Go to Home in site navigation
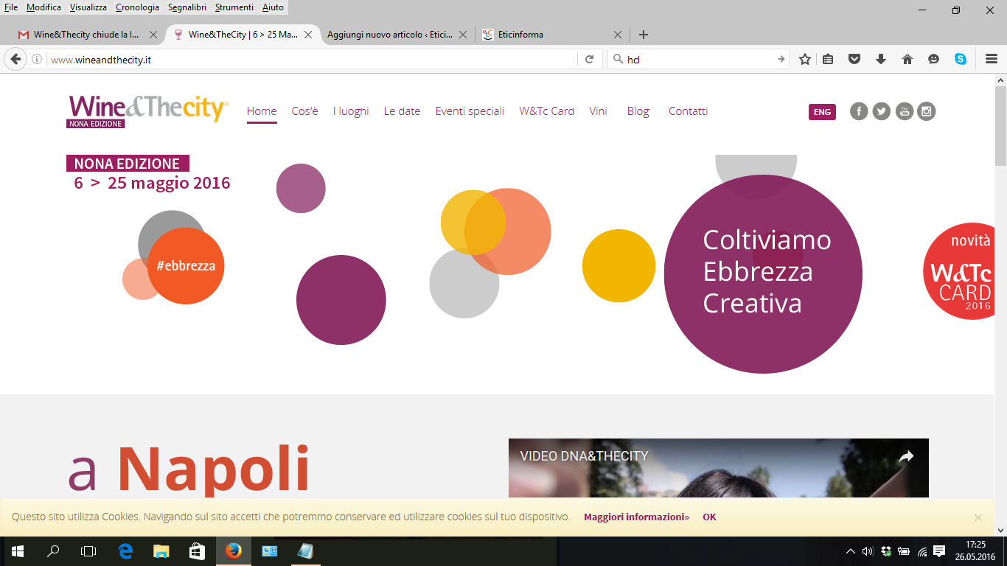Image resolution: width=1007 pixels, height=566 pixels. pos(262,111)
